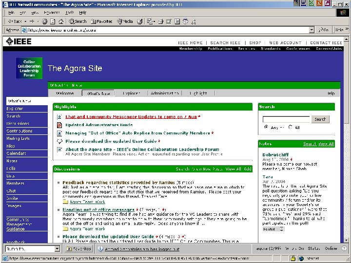Screen dimensions: 351x263
Task: Click the Go button next to the address bar
Action: (x=324, y=30)
